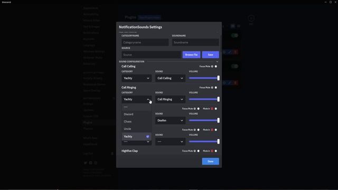Maximize the Discord window

331,2
